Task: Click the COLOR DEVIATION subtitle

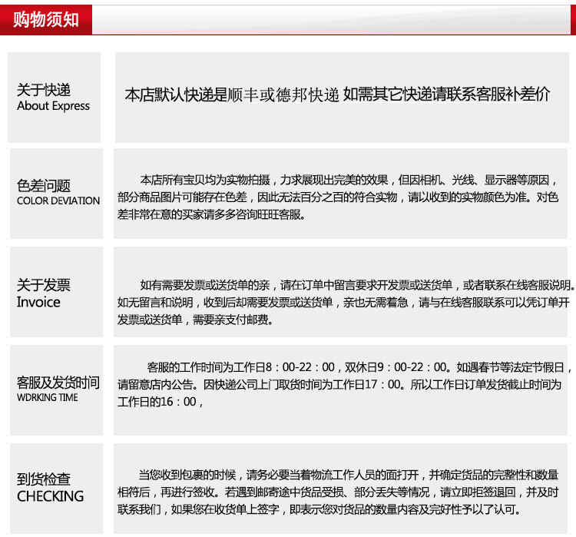Action: (58, 201)
